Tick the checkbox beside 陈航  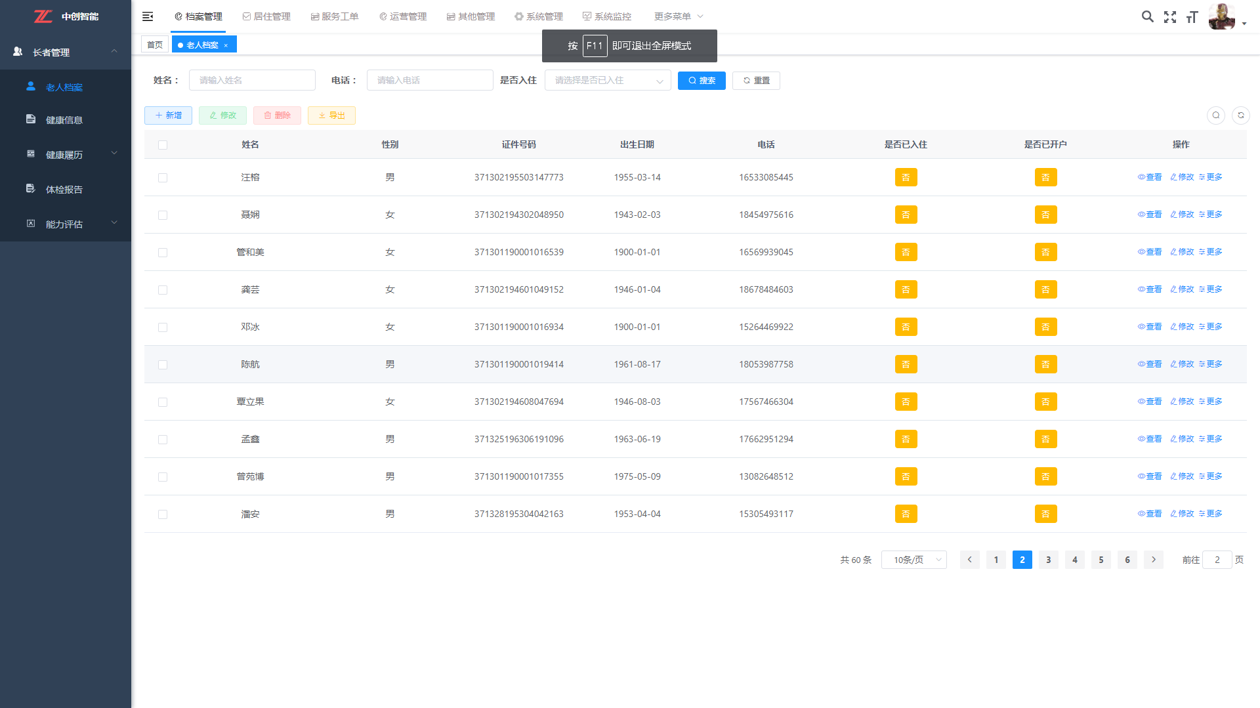[163, 365]
